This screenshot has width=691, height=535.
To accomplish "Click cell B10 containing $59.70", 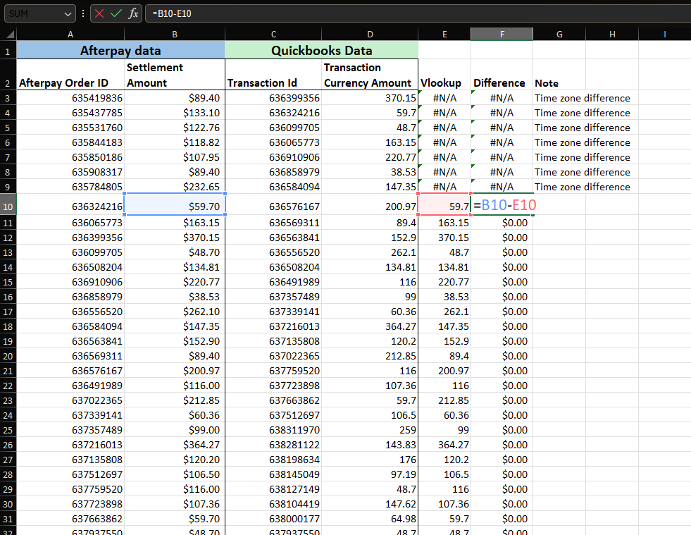I will tap(175, 206).
